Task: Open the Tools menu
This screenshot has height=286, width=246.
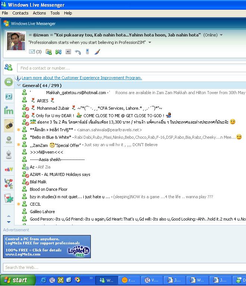Action: pos(55,13)
